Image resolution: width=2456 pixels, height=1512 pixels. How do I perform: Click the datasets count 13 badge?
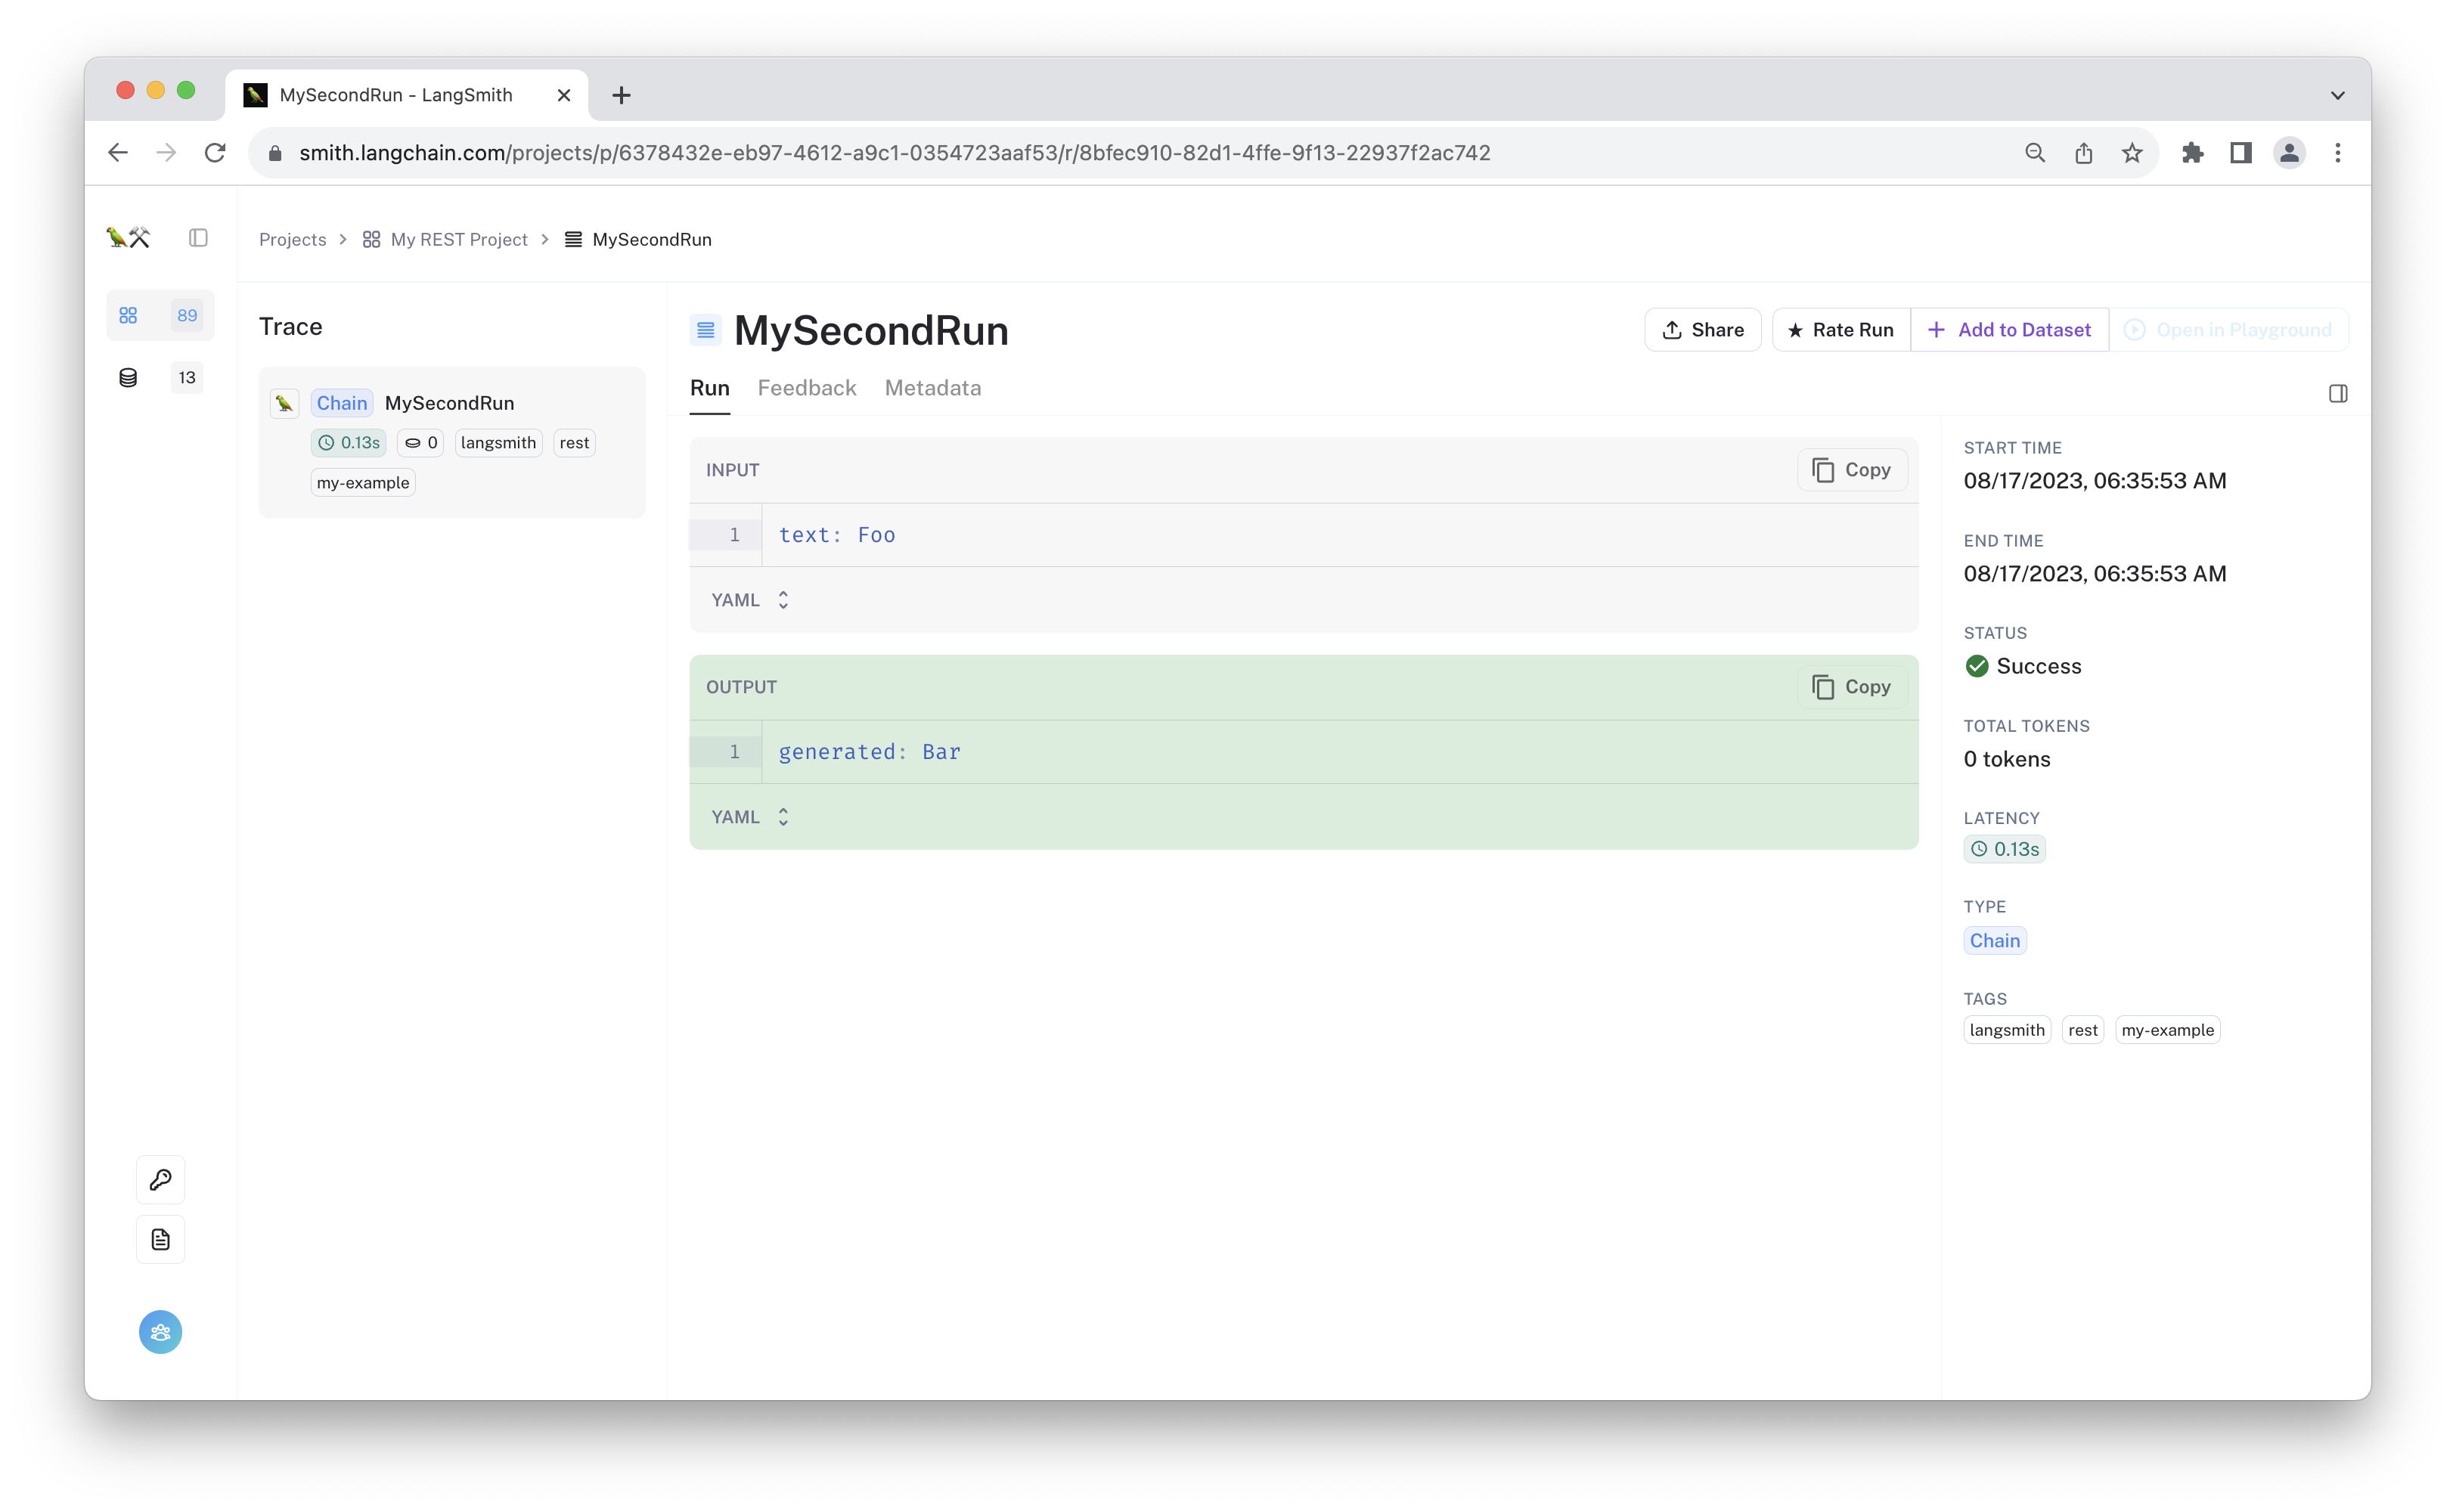[x=187, y=378]
